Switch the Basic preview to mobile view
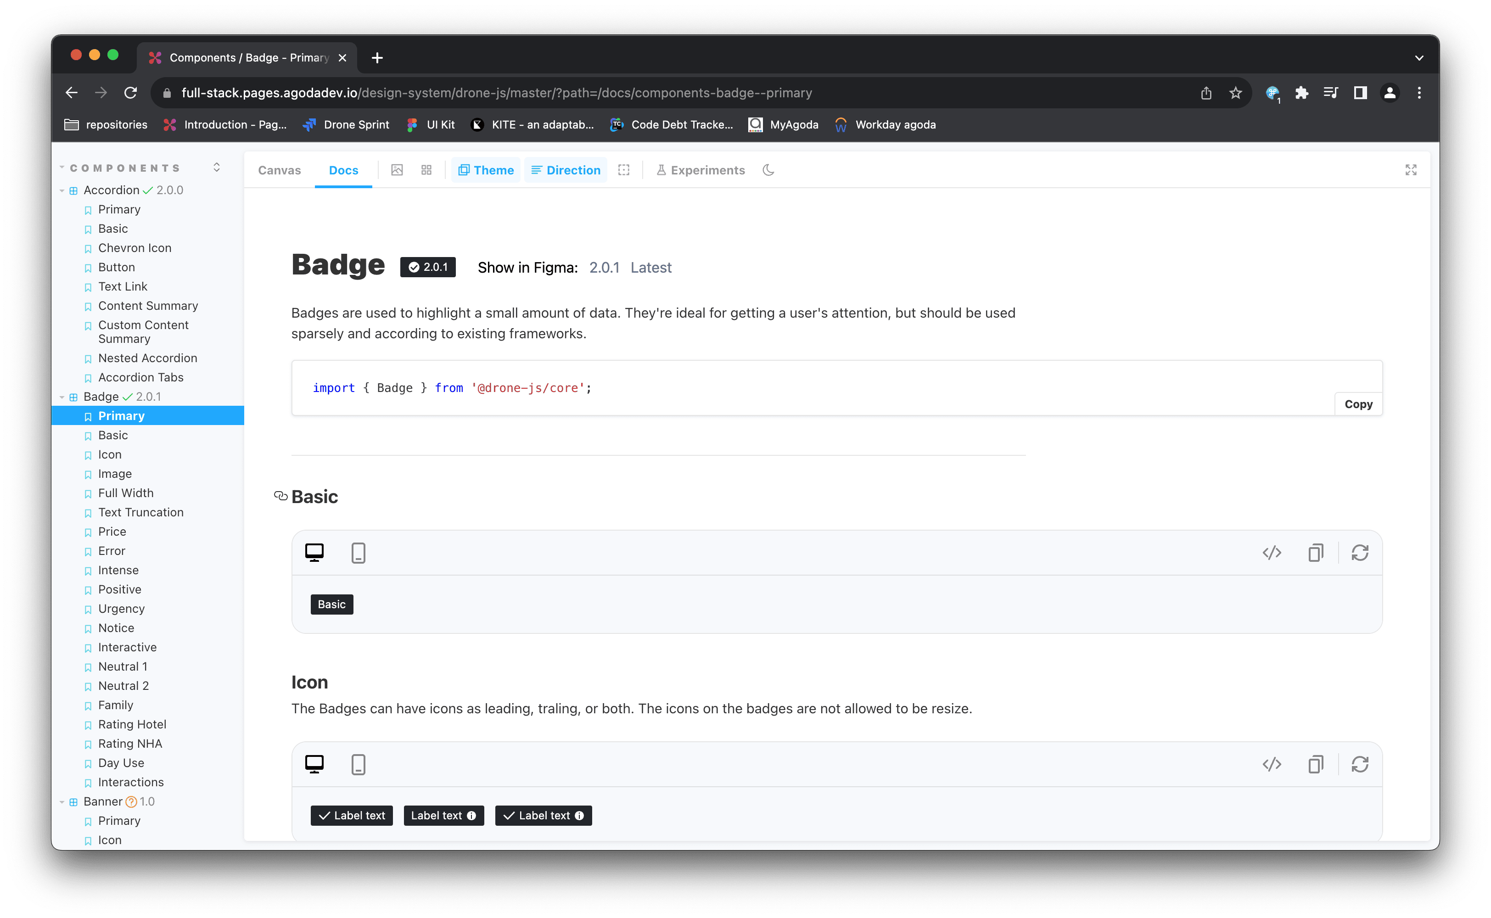This screenshot has width=1491, height=918. (x=358, y=553)
